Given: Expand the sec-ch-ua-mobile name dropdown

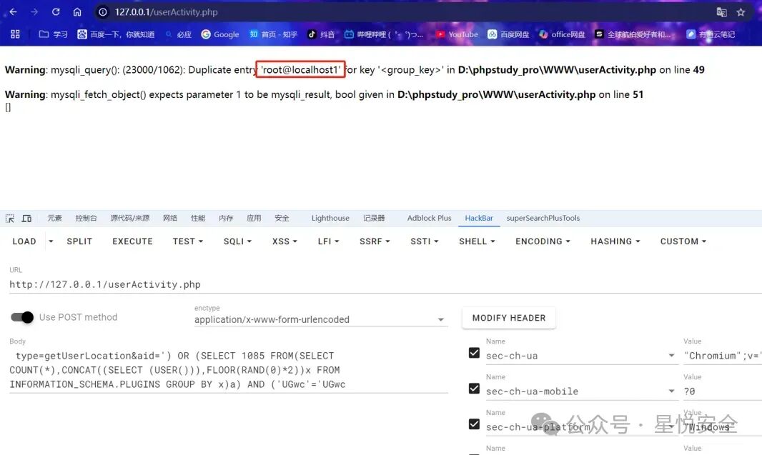Looking at the screenshot, I should point(672,391).
